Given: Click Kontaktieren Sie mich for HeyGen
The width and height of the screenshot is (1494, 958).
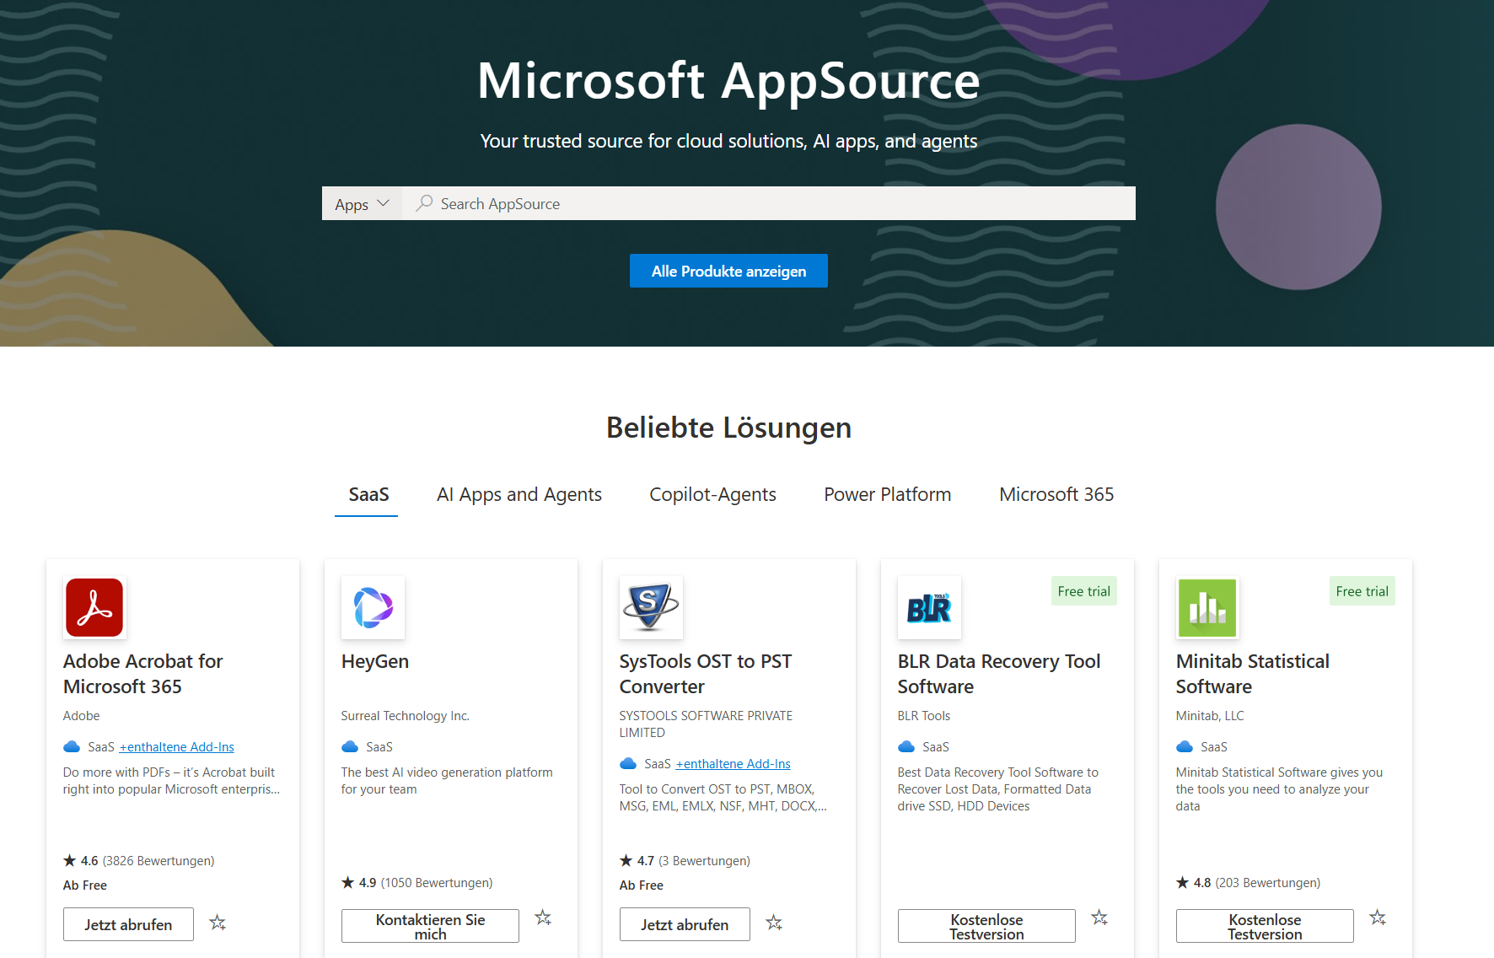Looking at the screenshot, I should [x=430, y=926].
